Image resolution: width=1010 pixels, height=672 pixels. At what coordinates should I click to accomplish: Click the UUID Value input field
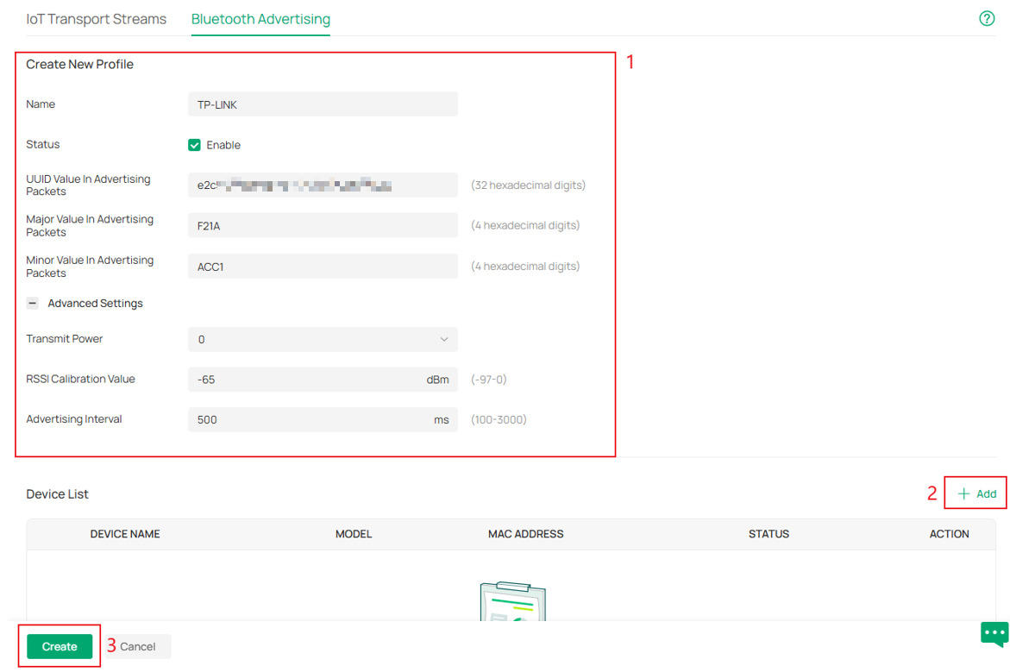[323, 185]
